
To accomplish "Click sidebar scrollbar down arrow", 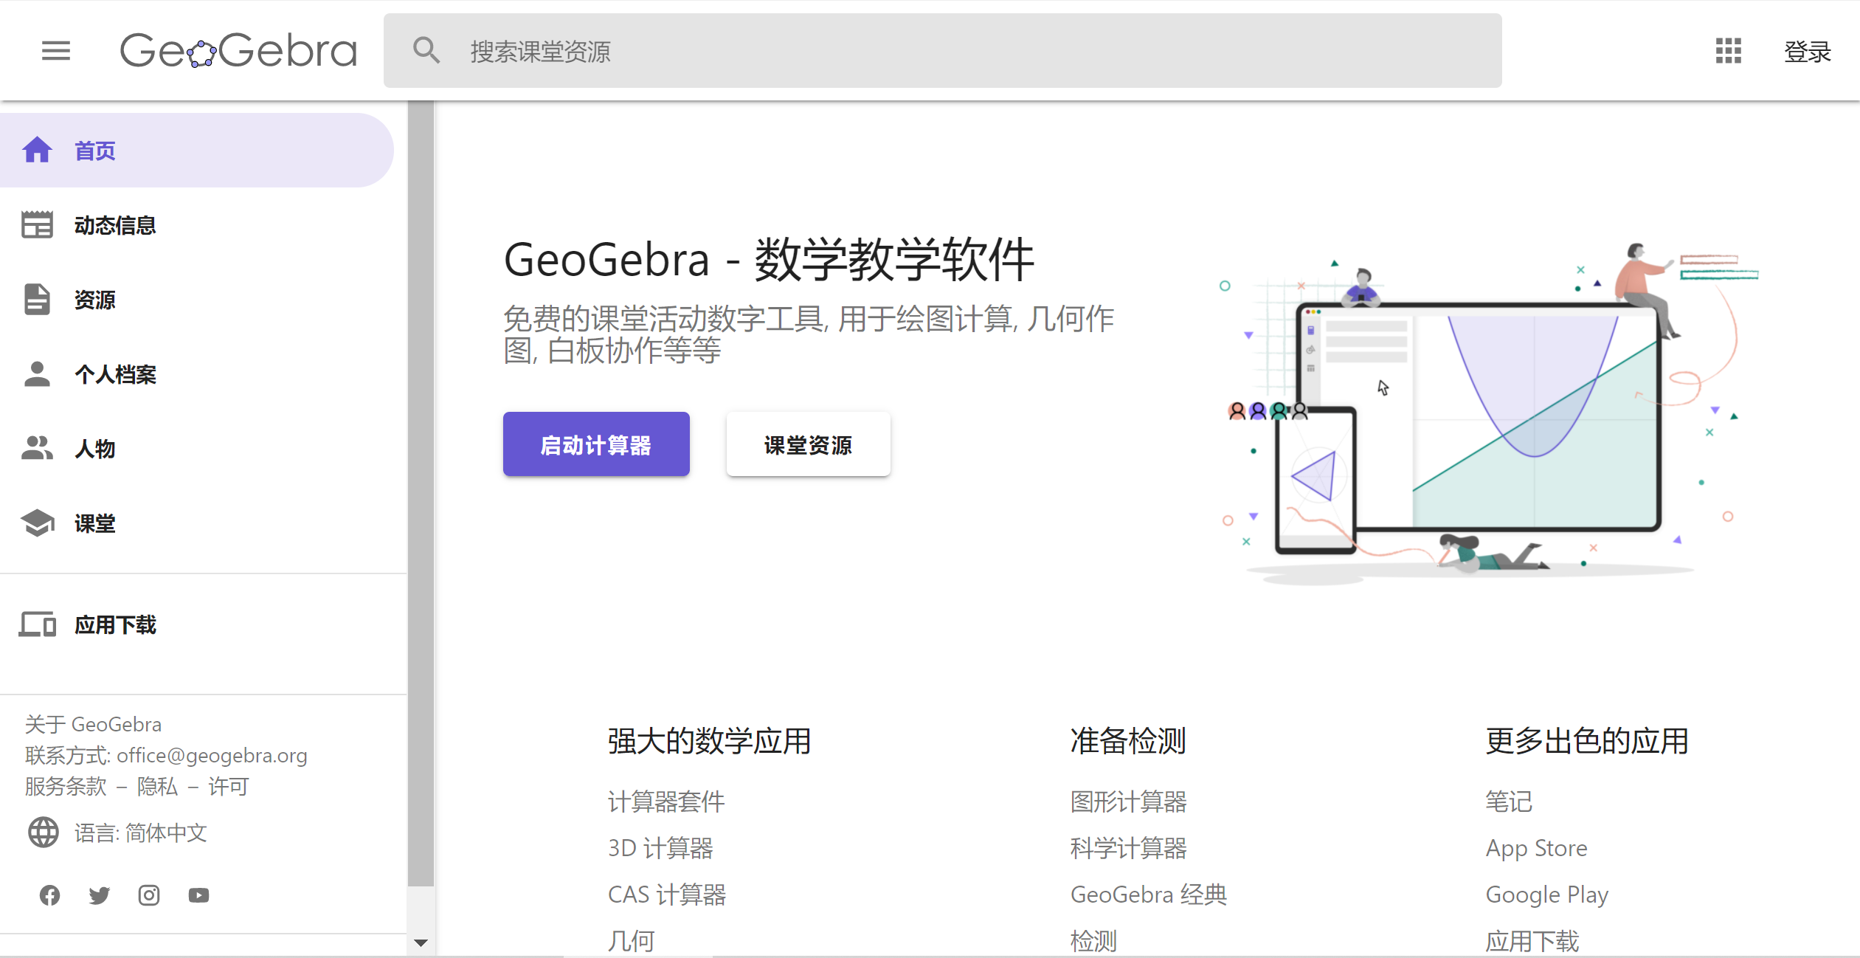I will pos(421,943).
